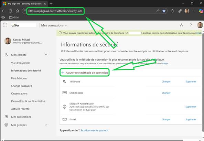Click Se déconnecter partout link
This screenshot has width=204, height=141.
(94, 130)
